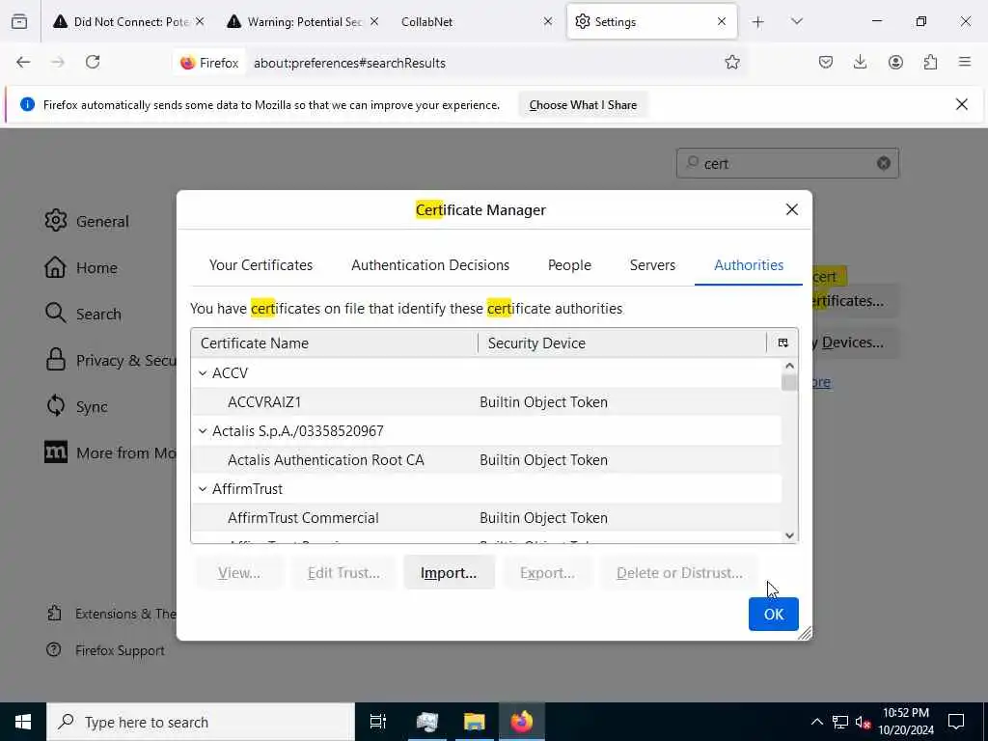Click Firefox icon on taskbar

521,722
